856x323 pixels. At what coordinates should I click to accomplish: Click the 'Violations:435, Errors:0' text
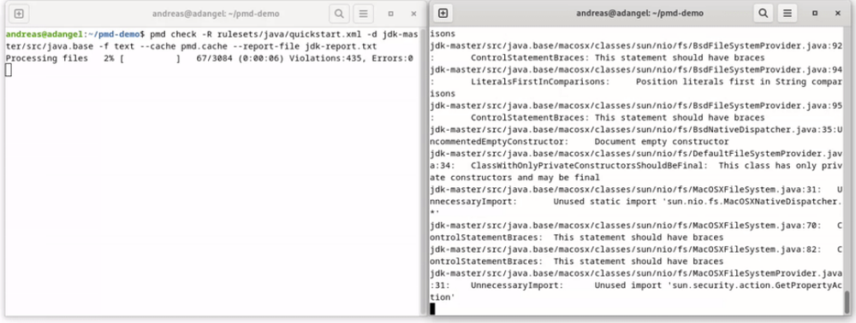tap(351, 58)
